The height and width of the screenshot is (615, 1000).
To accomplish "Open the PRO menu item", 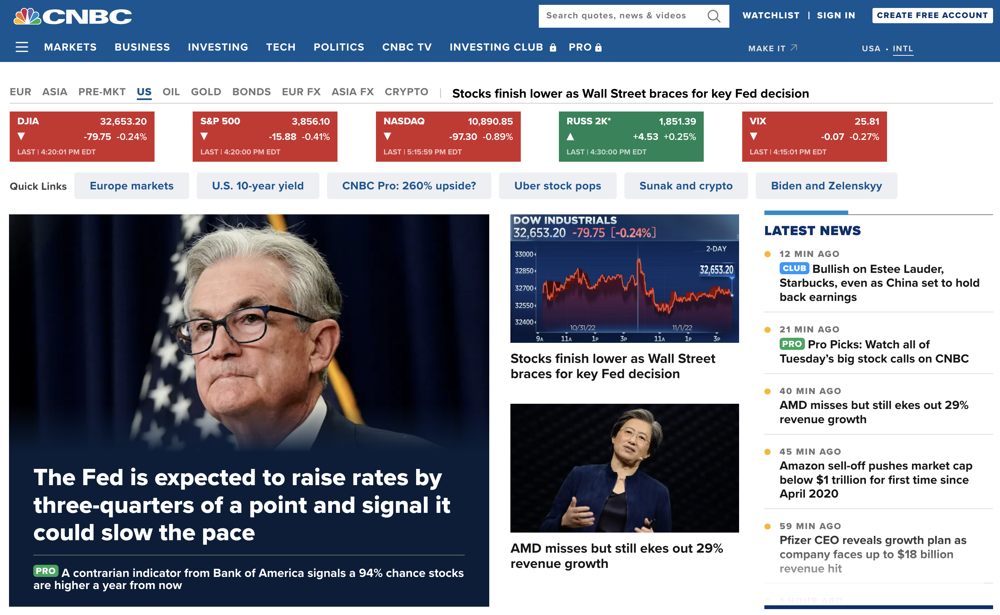I will coord(580,47).
